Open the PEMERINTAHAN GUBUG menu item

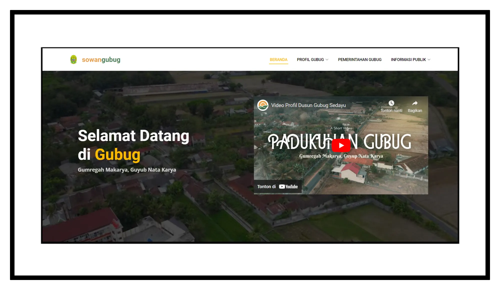359,59
